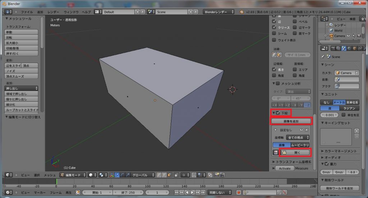Open the Blenderレンダー engine dropdown
This screenshot has width=368, height=198.
coord(219,12)
